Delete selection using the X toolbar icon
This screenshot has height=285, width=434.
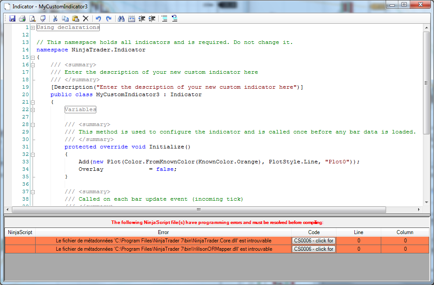pyautogui.click(x=86, y=18)
